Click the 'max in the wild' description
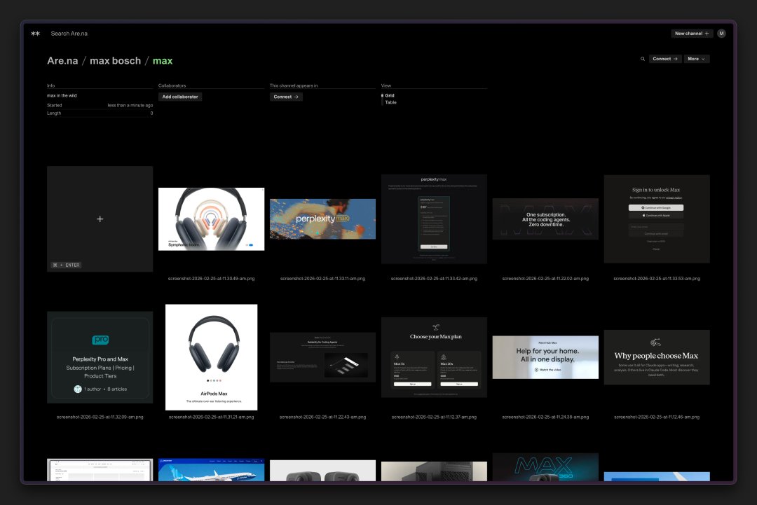Screen dimensions: 757x505 [x=62, y=95]
